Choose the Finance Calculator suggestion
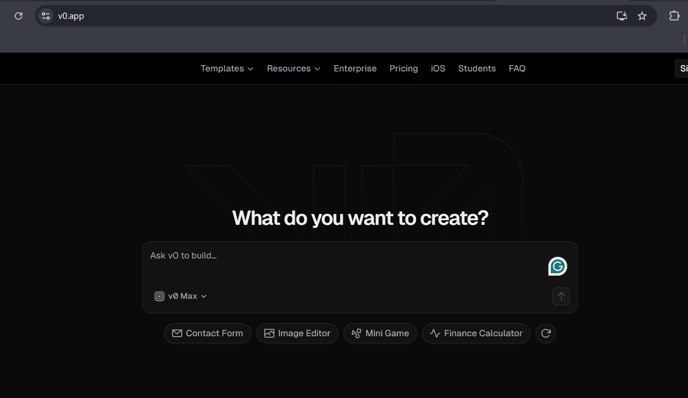This screenshot has height=398, width=688. click(x=476, y=333)
